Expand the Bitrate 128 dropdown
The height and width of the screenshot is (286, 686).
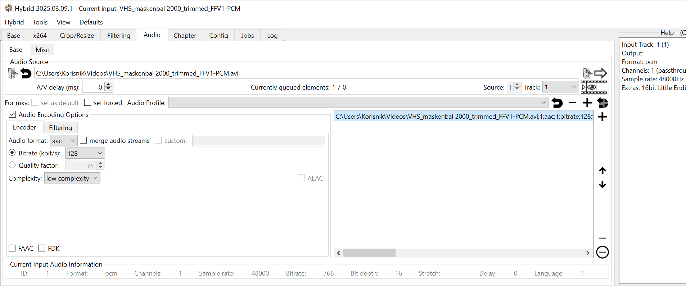click(x=85, y=153)
